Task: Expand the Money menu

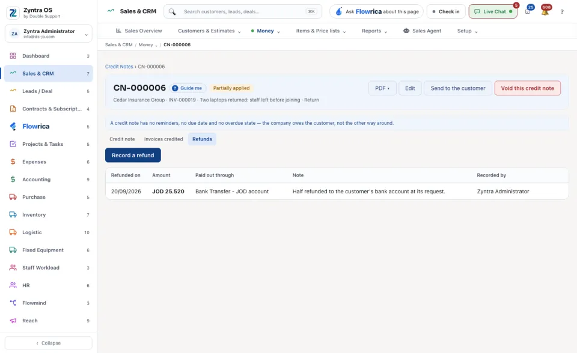Action: [x=265, y=31]
